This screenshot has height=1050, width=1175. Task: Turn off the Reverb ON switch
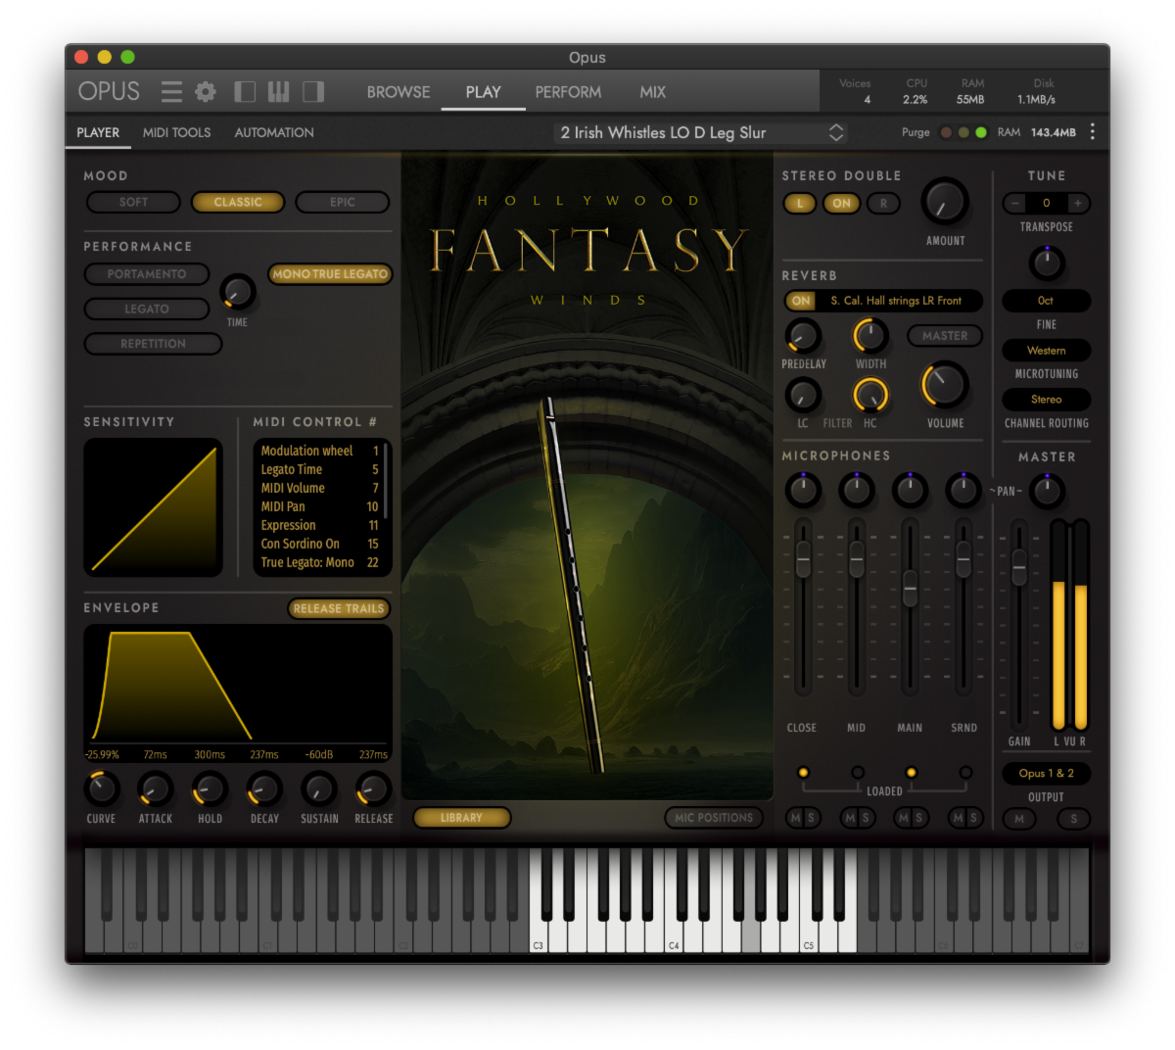801,301
